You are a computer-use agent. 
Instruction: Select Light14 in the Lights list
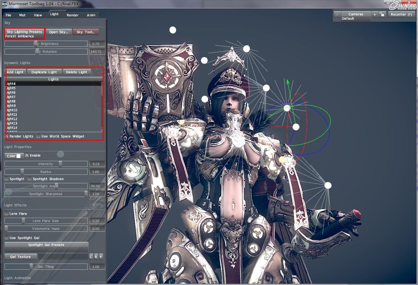coord(53,128)
